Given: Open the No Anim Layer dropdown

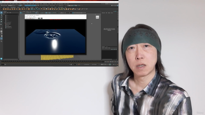Looking at the screenshot, I should pos(94,65).
